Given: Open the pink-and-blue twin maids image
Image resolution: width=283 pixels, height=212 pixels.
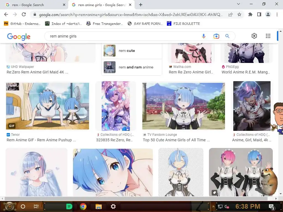Looking at the screenshot, I should [241, 172].
